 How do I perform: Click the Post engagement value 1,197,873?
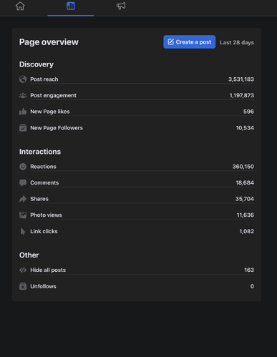click(x=242, y=95)
